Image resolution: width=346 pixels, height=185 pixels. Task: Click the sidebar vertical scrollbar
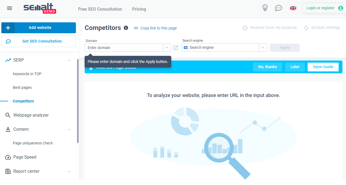pyautogui.click(x=78, y=101)
